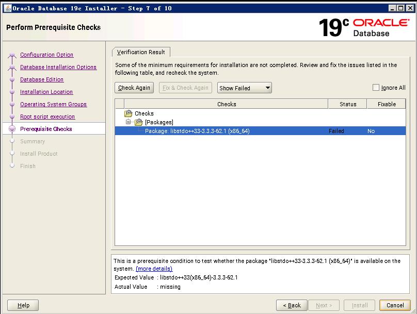Open the (more details) link
The image size is (417, 314).
point(154,269)
